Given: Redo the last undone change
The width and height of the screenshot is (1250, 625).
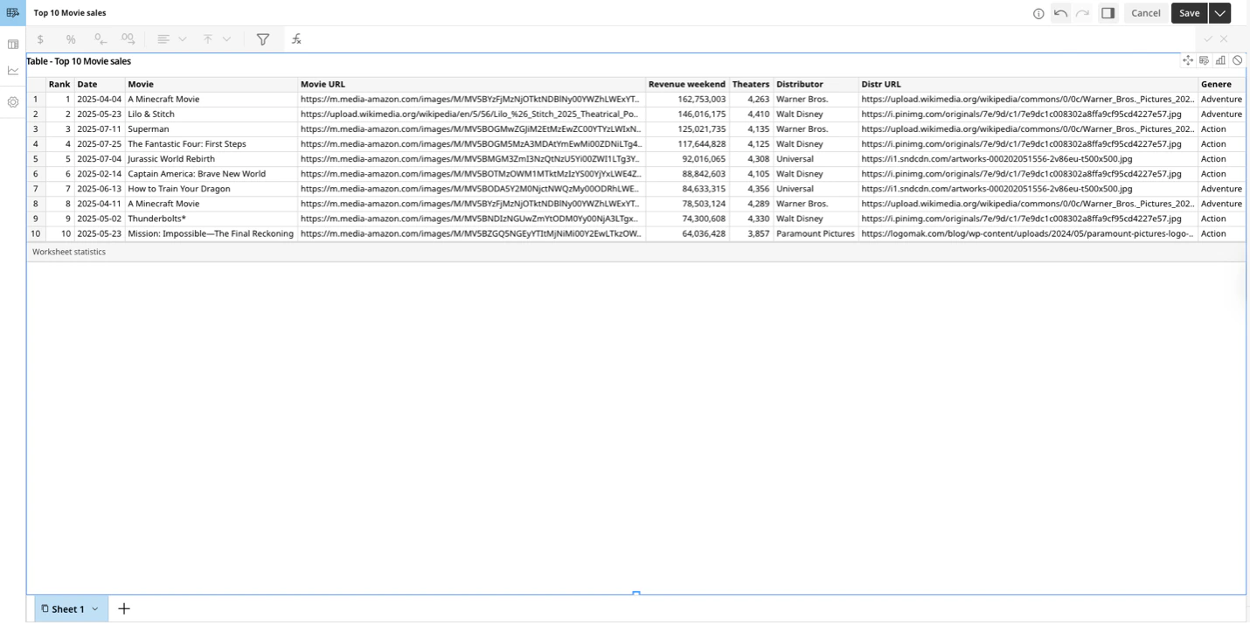Looking at the screenshot, I should tap(1082, 13).
